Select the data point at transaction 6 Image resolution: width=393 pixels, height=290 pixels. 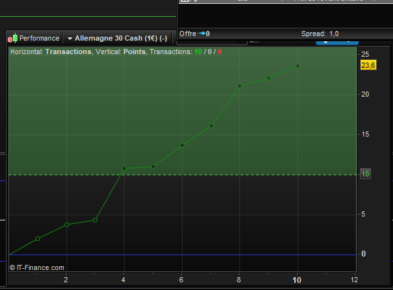point(182,146)
